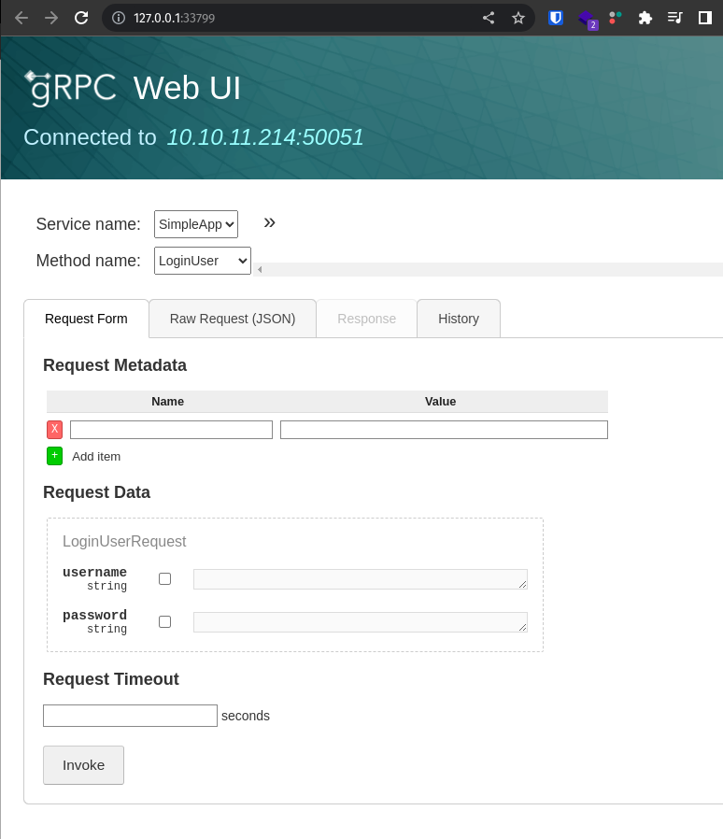
Task: Enable the username field checkbox
Action: 164,579
